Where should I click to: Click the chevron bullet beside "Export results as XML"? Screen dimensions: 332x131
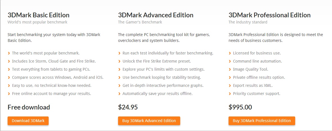tap(230, 85)
